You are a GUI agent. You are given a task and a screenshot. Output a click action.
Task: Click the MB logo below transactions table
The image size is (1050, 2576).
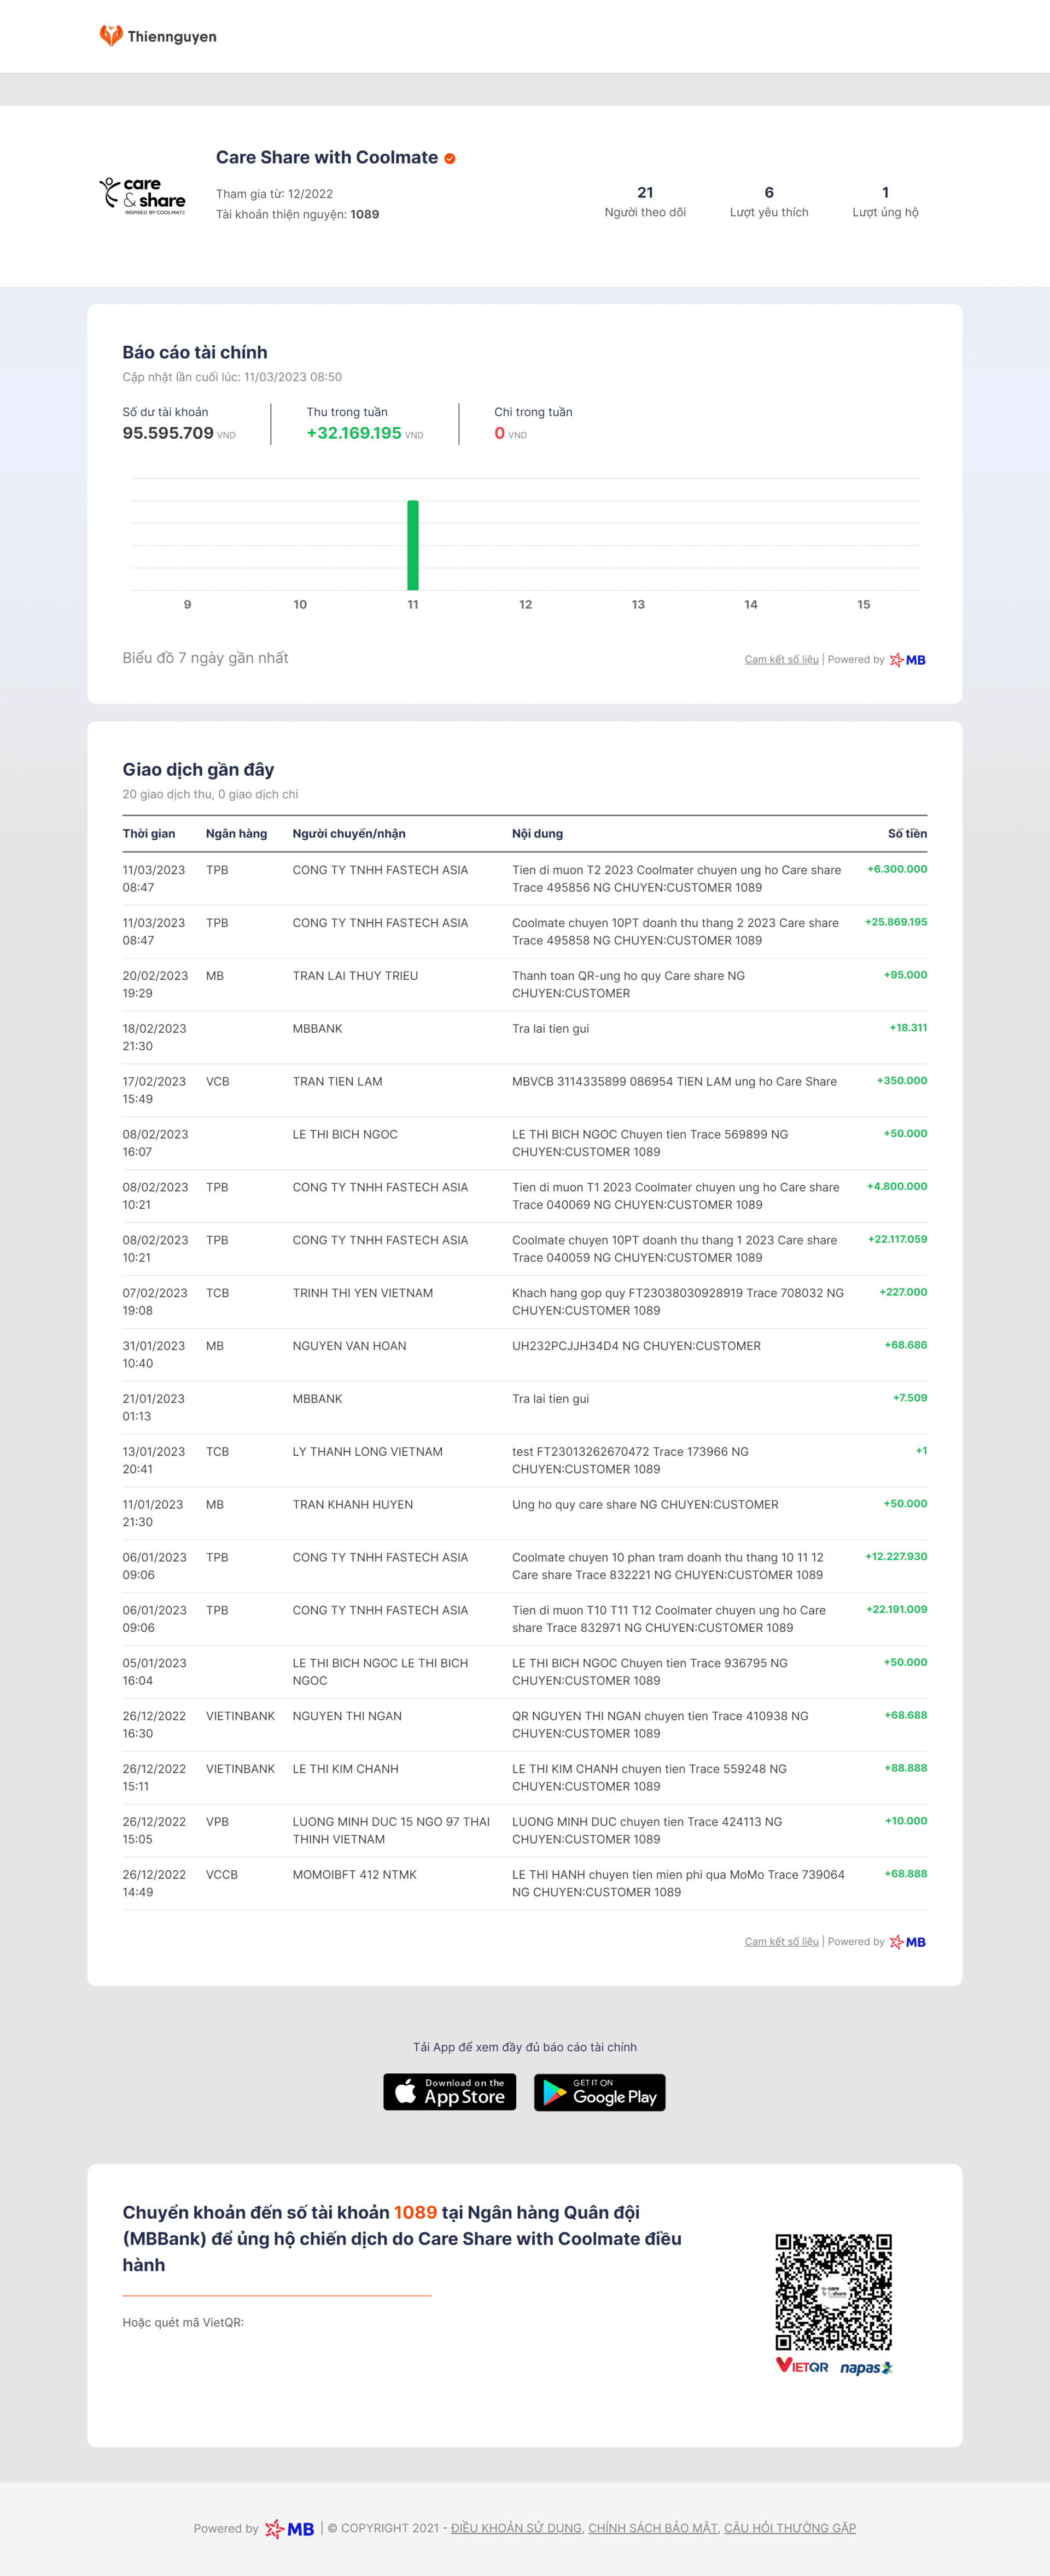908,1942
